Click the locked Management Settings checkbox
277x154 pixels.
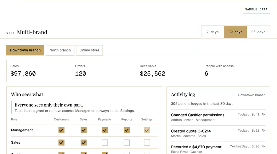[147, 130]
